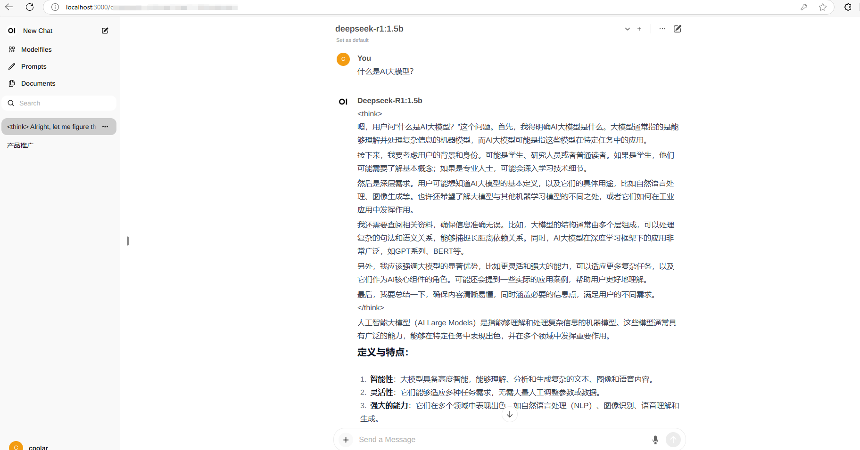Image resolution: width=860 pixels, height=450 pixels.
Task: Open options menu for selected chat
Action: point(105,127)
